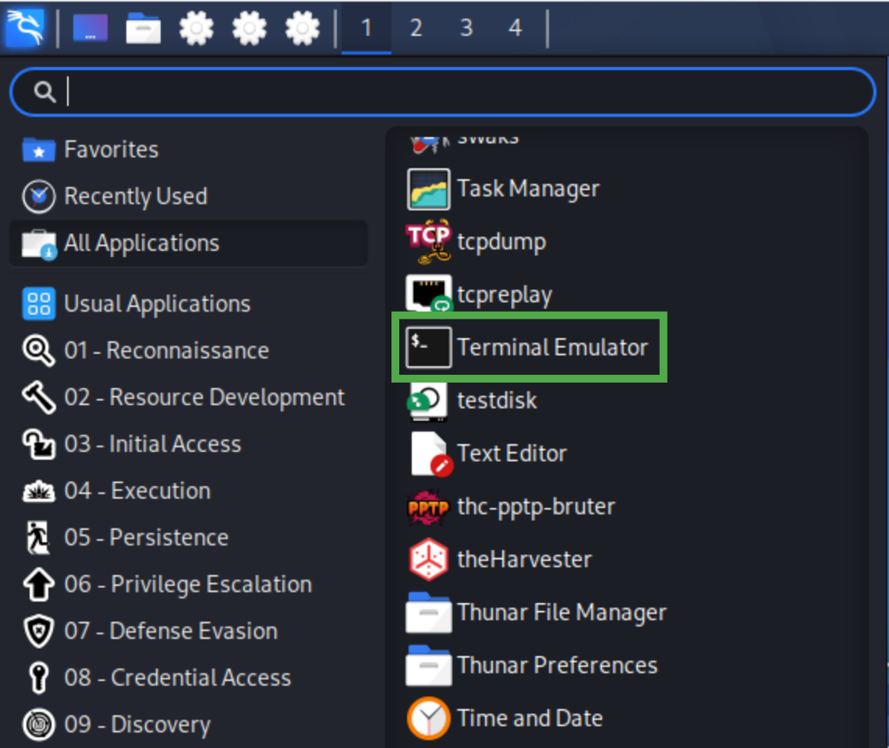Open the Favorites category
The image size is (889, 748).
189,150
